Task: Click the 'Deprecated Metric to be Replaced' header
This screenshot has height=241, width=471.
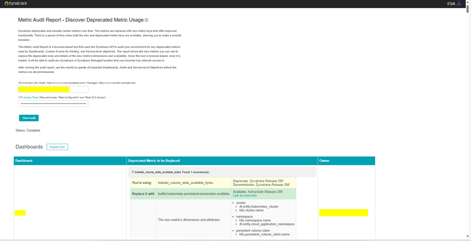Action: (222, 161)
